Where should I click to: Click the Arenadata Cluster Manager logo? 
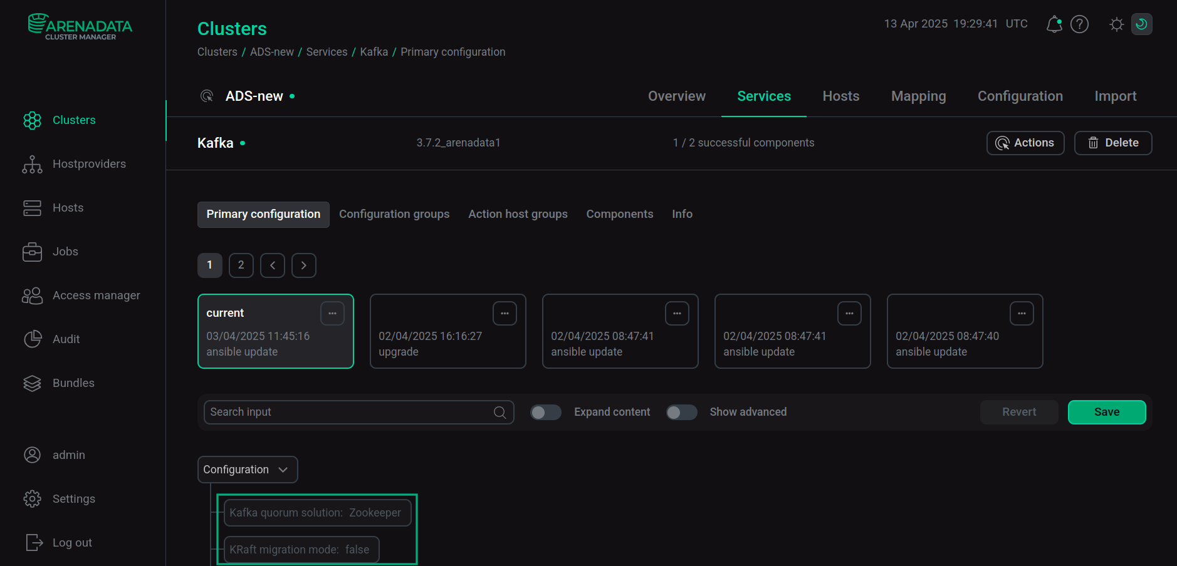tap(80, 27)
